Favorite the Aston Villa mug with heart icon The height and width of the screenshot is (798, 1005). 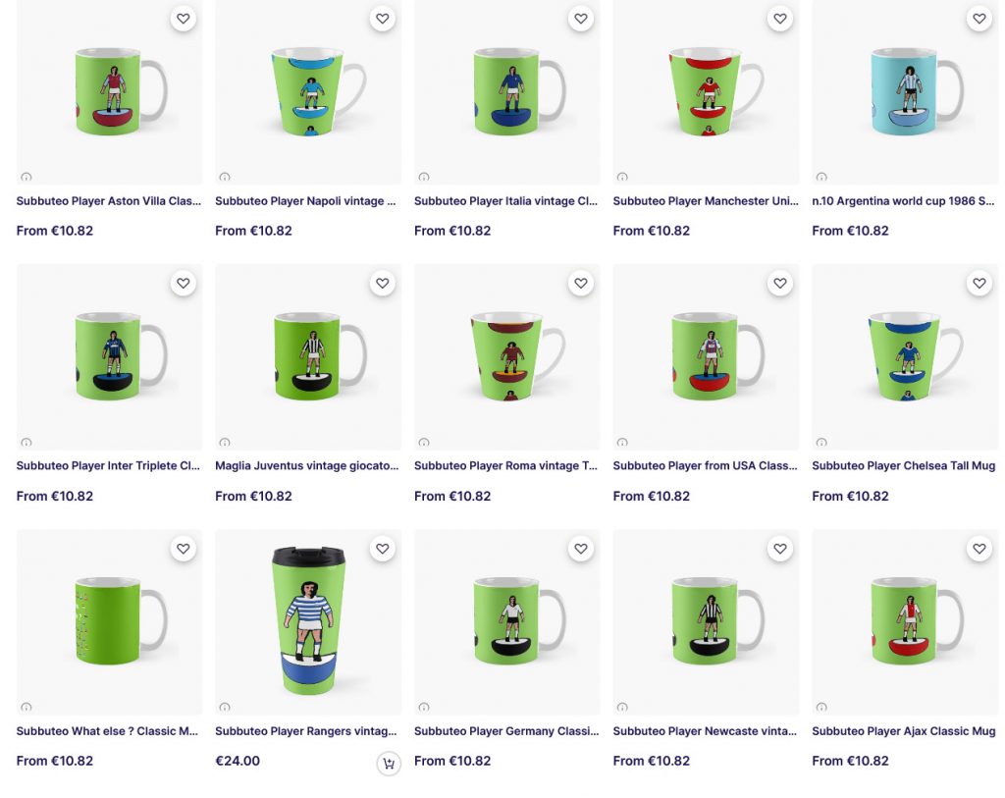tap(184, 19)
